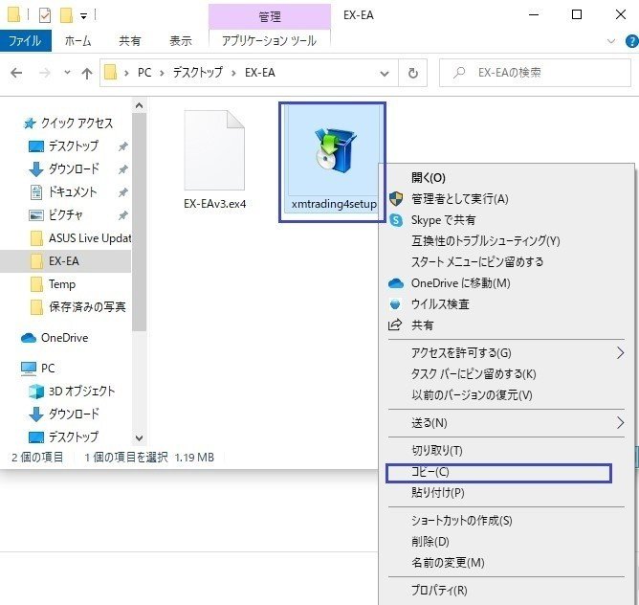Screen dimensions: 639x605
Task: Choose スタート メニューにピン留めする
Action: point(476,262)
